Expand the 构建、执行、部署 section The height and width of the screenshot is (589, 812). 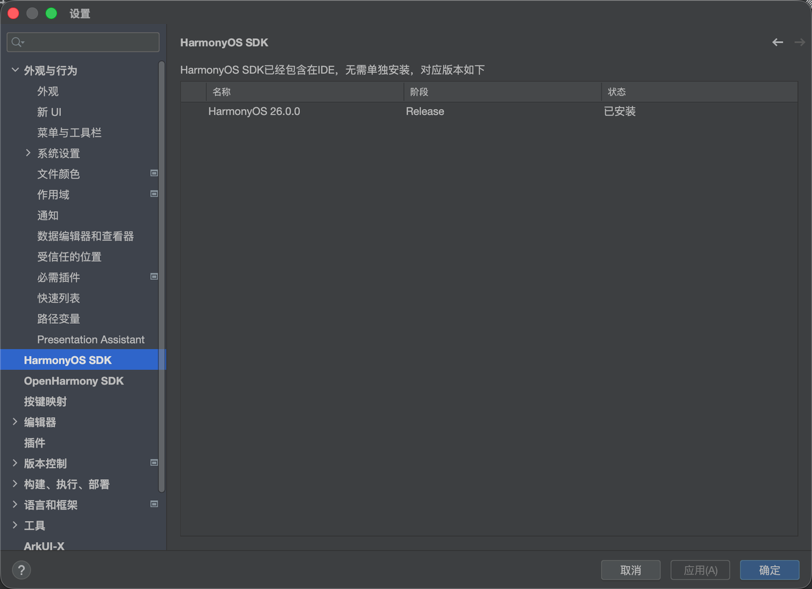[x=15, y=484]
